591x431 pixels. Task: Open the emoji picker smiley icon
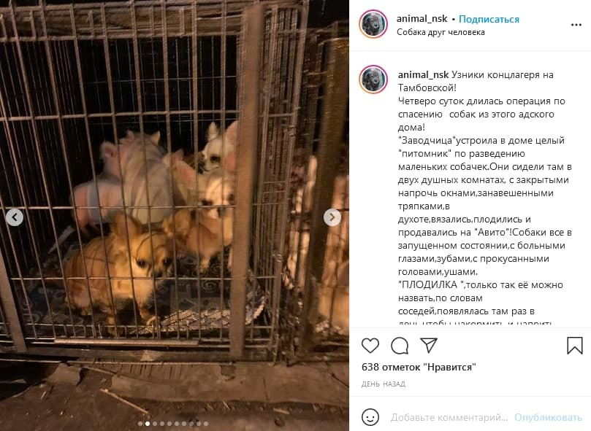click(x=370, y=417)
